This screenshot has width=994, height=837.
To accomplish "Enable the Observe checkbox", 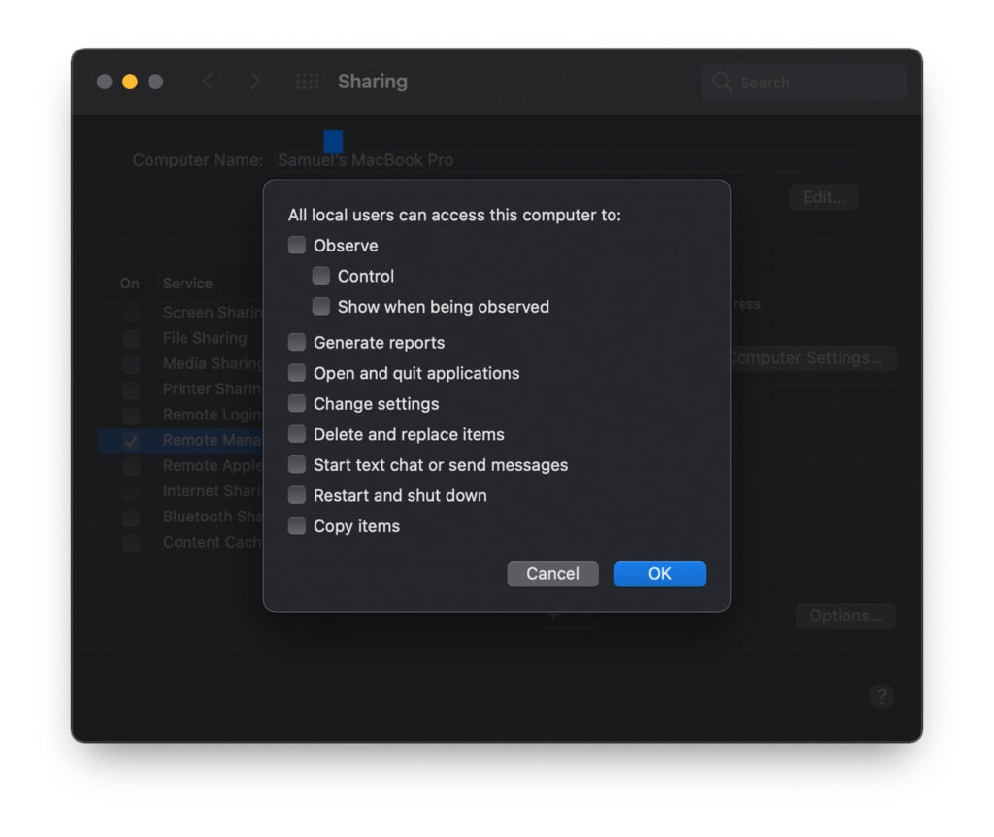I will (x=297, y=246).
